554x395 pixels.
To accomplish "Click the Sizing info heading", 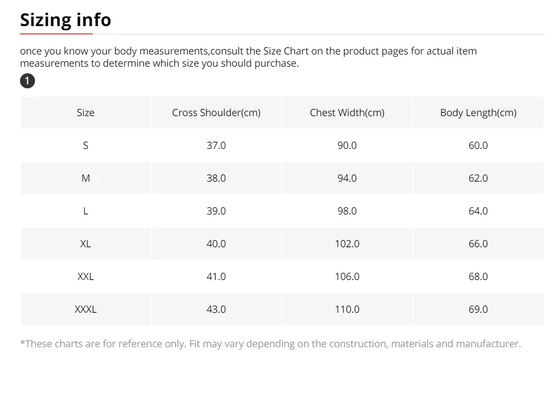I will pyautogui.click(x=66, y=20).
